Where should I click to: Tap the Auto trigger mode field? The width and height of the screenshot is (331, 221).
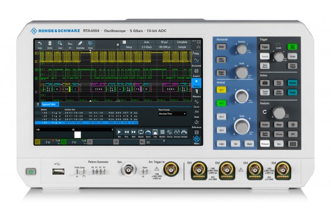[x=147, y=42]
